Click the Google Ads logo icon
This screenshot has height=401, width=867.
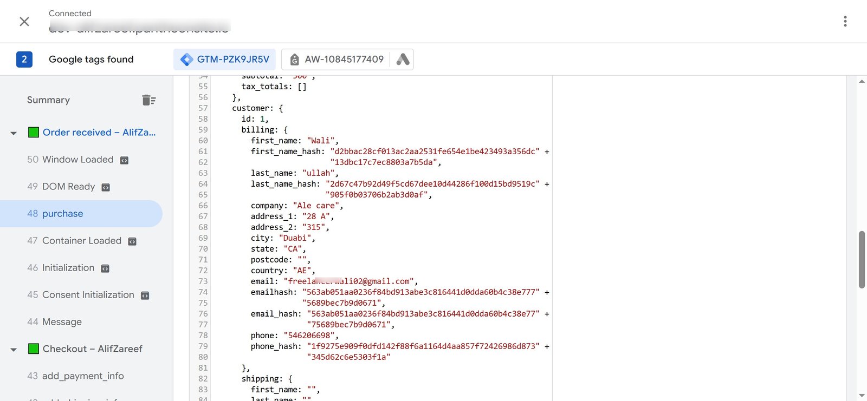tap(403, 60)
